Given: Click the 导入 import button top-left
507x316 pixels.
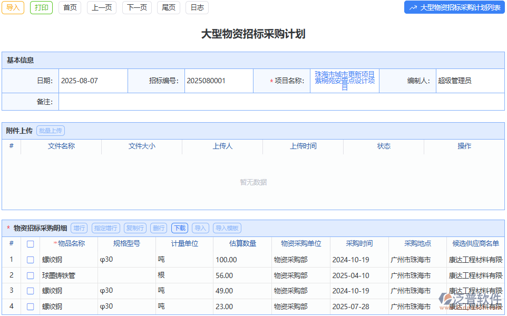Looking at the screenshot, I should point(13,8).
